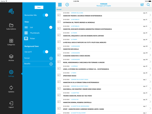Tap the Thumbnails view label
This screenshot has width=152, height=114.
click(x=35, y=33)
